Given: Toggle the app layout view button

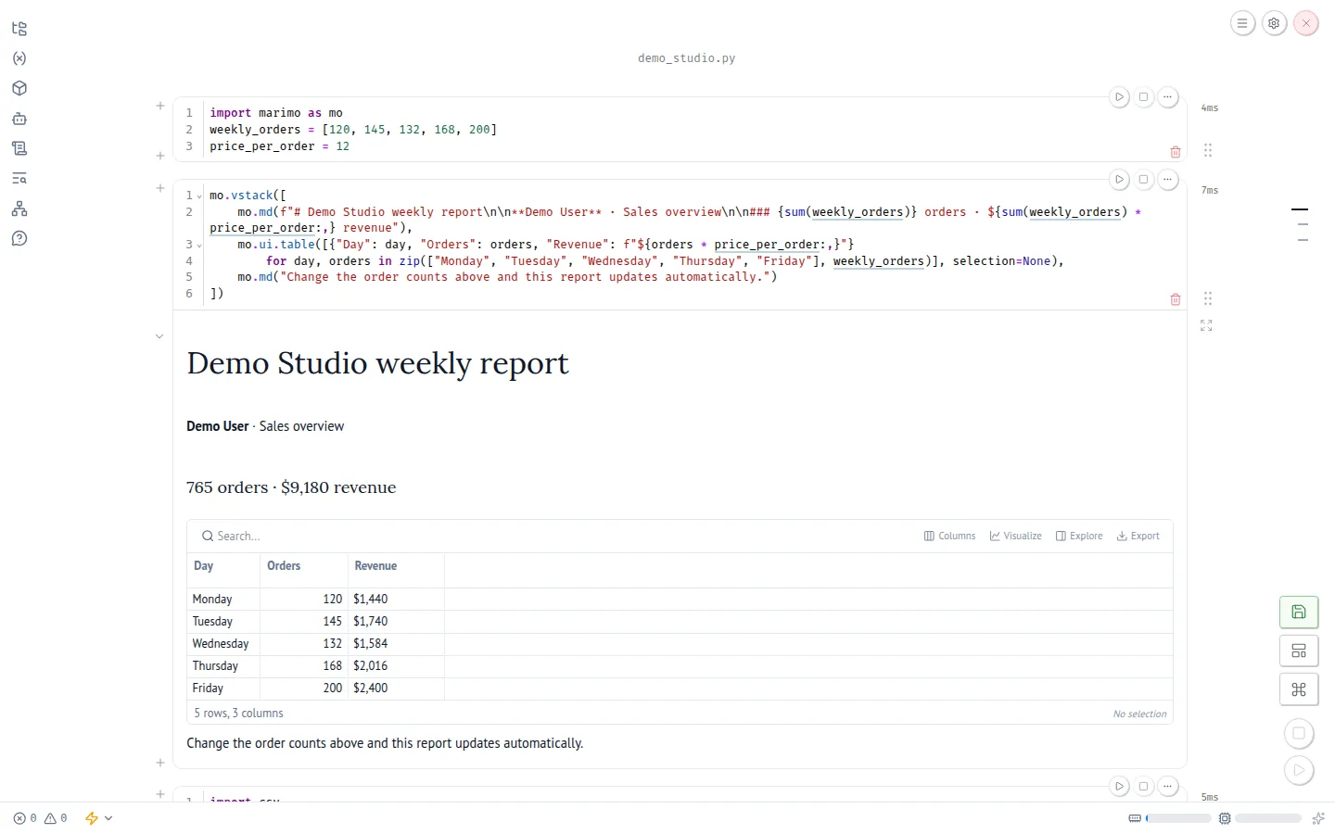Looking at the screenshot, I should point(1299,651).
